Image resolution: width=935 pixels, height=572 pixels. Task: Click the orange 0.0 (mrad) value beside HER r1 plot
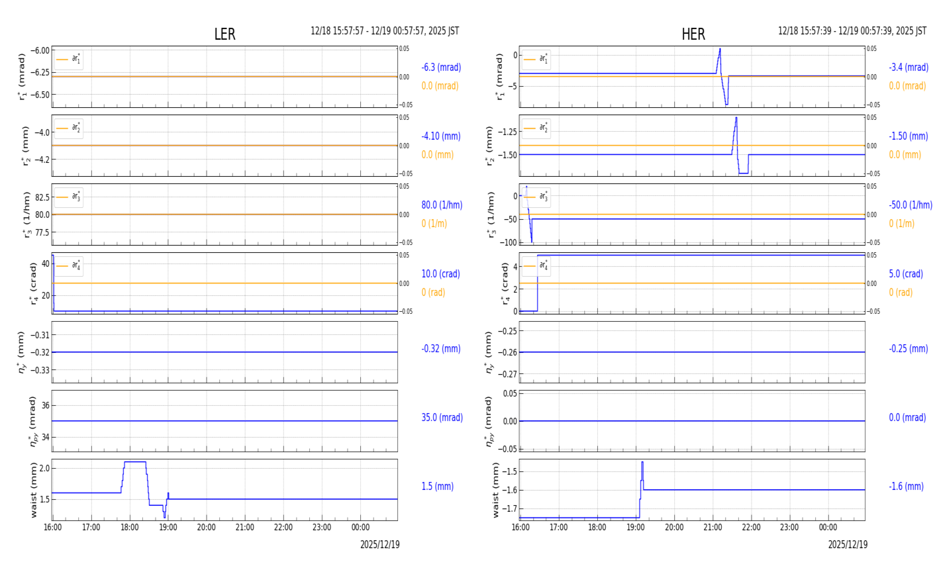907,86
